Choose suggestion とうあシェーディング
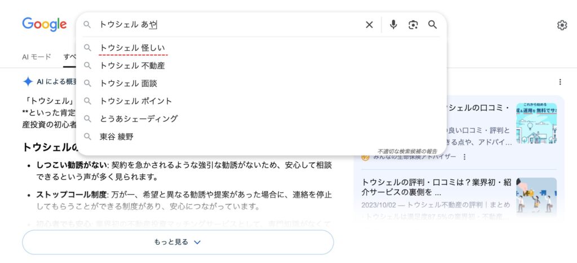The height and width of the screenshot is (263, 577). 139,119
